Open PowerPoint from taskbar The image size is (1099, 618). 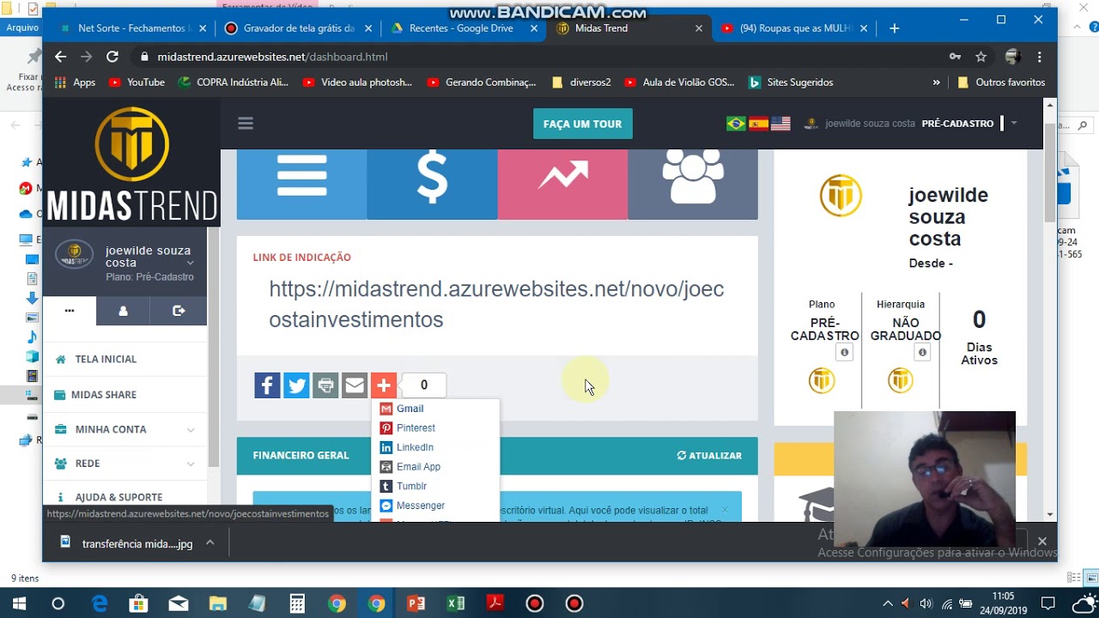[416, 604]
